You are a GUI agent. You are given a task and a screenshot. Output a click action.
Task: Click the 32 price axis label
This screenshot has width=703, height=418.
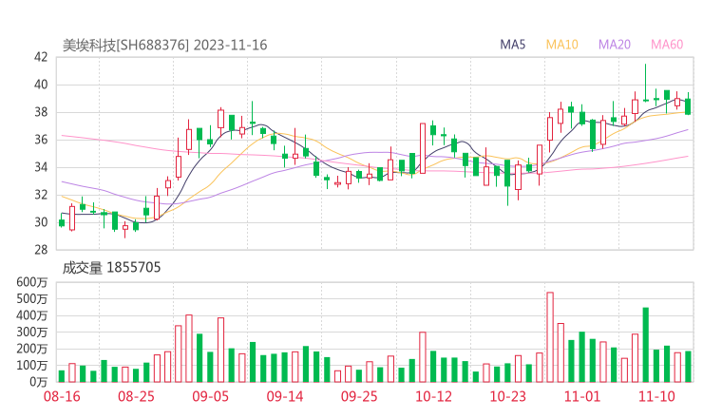pos(41,195)
